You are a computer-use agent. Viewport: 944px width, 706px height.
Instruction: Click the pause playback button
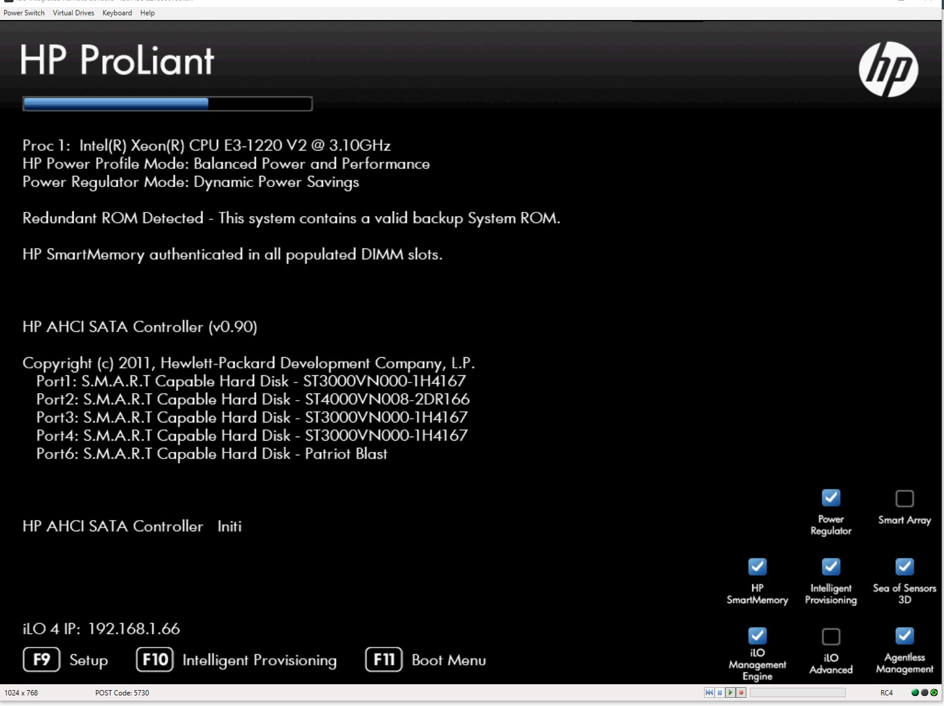pos(719,692)
